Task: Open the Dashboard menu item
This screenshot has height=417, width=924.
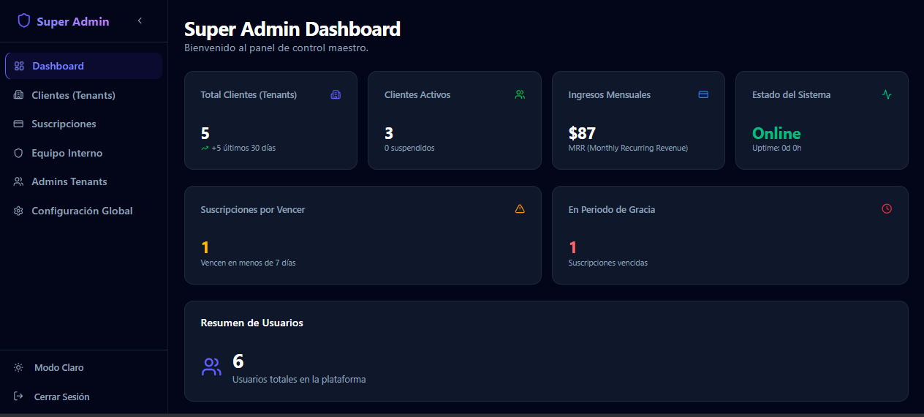Action: [x=83, y=66]
